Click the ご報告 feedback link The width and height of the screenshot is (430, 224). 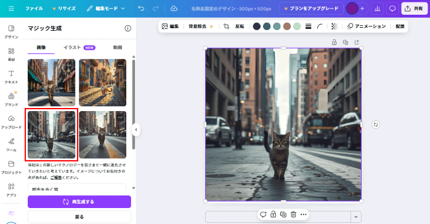point(56,177)
